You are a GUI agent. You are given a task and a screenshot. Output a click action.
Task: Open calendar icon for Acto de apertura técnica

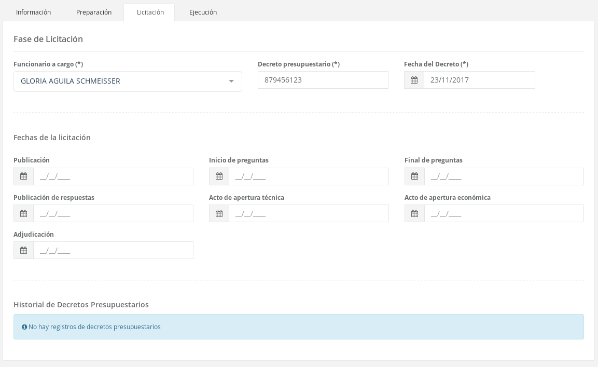[219, 213]
